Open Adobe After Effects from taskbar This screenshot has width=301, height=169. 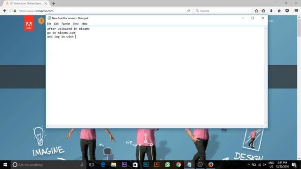click(x=124, y=165)
